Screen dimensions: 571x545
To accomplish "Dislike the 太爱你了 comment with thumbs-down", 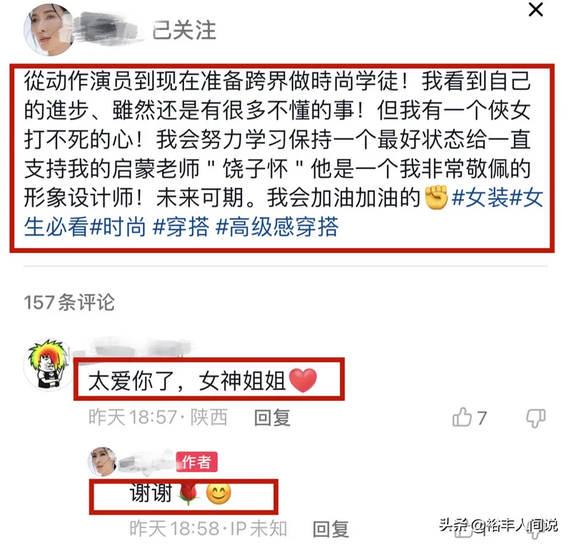I will [x=536, y=418].
